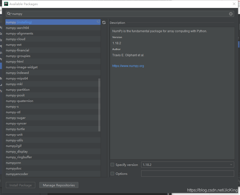Open the version 1.18.2 dropdown
240x195 pixels.
point(187,165)
